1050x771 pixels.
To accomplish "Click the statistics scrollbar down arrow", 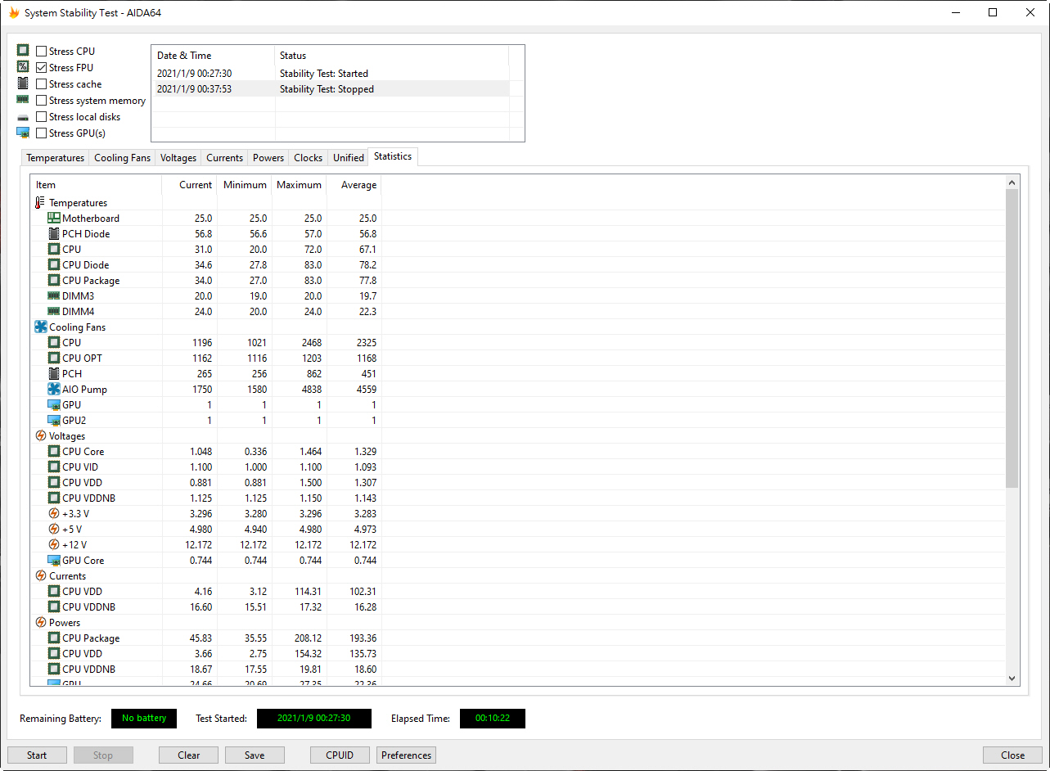I will [x=1012, y=679].
